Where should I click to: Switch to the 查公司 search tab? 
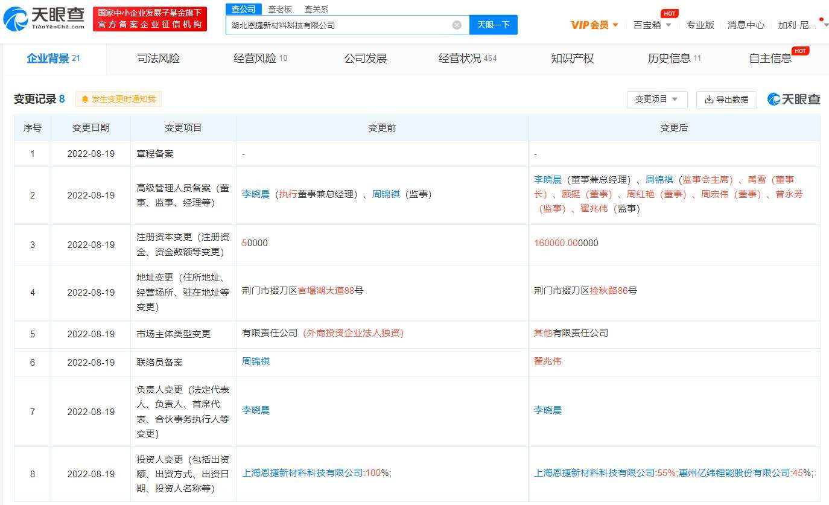pyautogui.click(x=244, y=9)
